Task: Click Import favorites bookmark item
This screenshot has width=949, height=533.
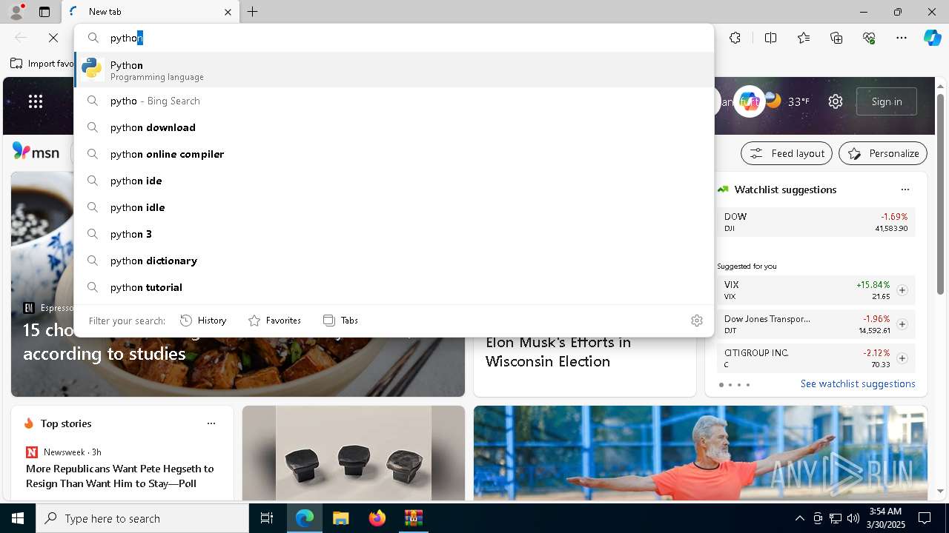Action: (42, 64)
